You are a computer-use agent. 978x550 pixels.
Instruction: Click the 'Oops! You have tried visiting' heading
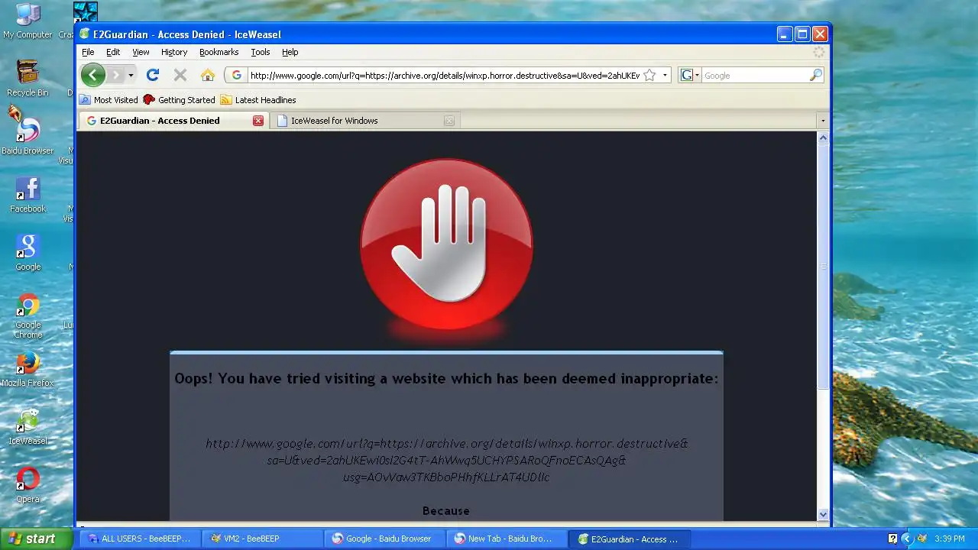[446, 378]
